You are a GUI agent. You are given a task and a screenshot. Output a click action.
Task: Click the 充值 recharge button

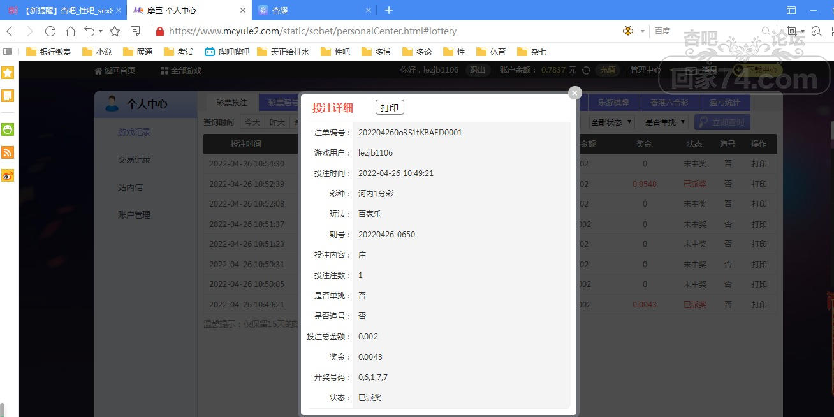tap(608, 70)
